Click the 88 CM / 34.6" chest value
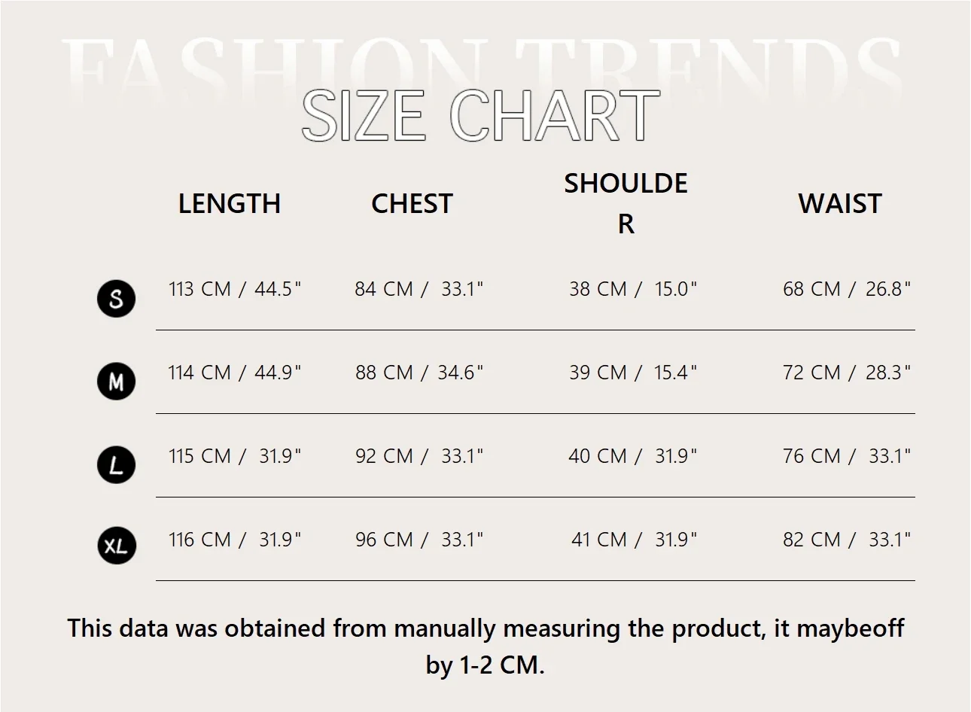 tap(419, 373)
